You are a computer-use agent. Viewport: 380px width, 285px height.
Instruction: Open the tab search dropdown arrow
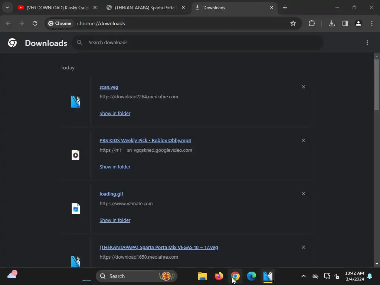[7, 7]
